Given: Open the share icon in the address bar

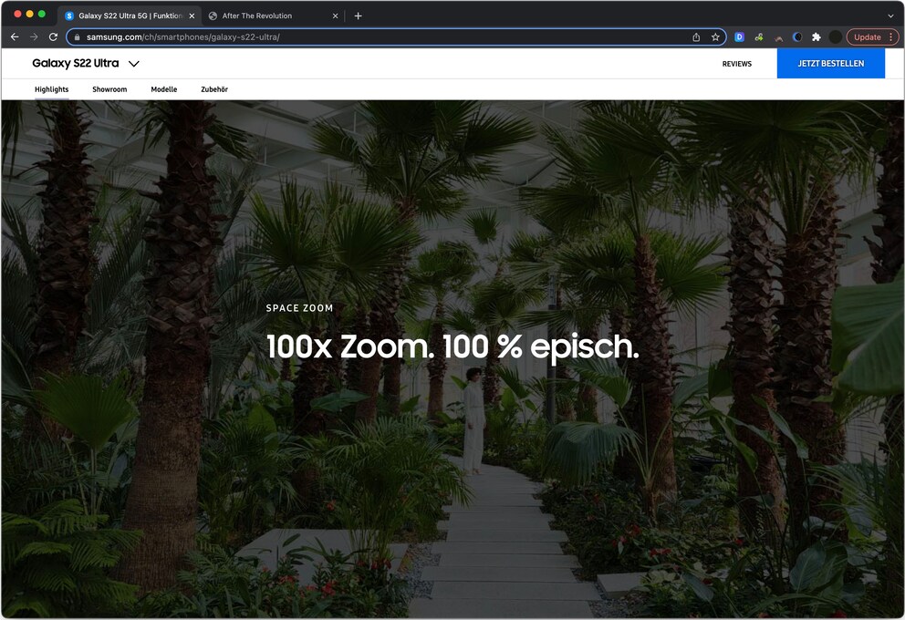Looking at the screenshot, I should (696, 36).
